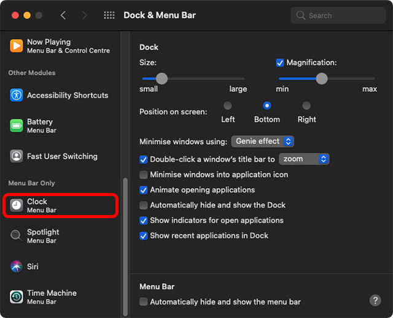The height and width of the screenshot is (318, 393).
Task: Click the search magnifying glass icon
Action: pos(300,15)
